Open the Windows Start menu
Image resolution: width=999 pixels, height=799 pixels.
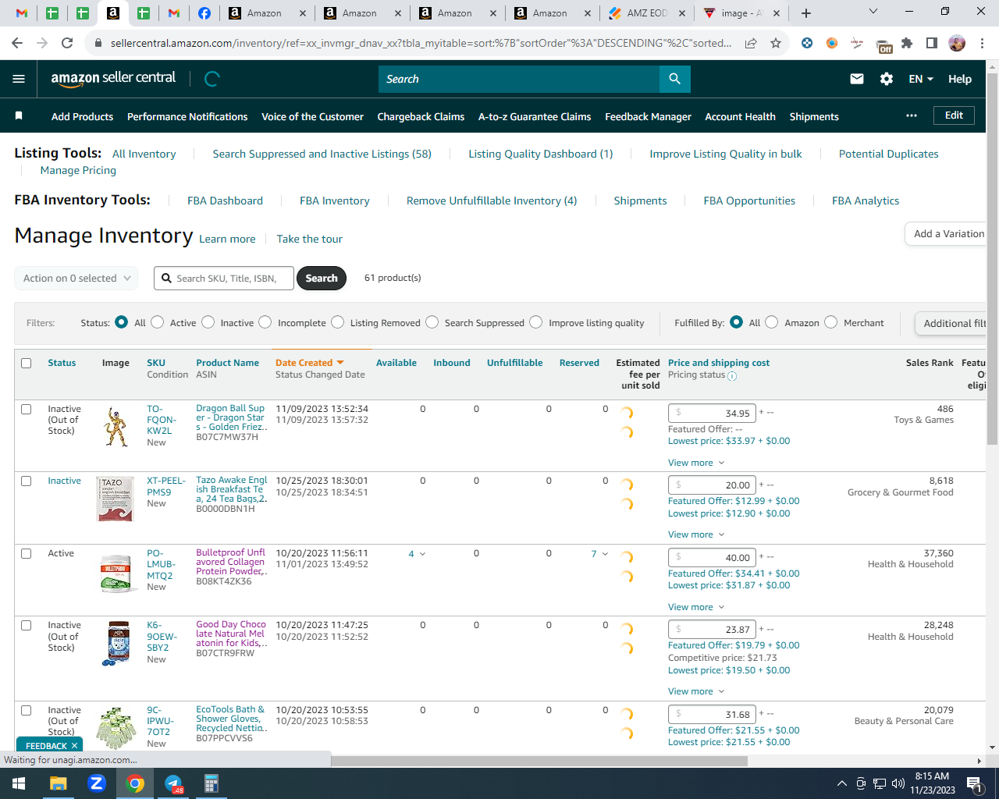[x=19, y=783]
